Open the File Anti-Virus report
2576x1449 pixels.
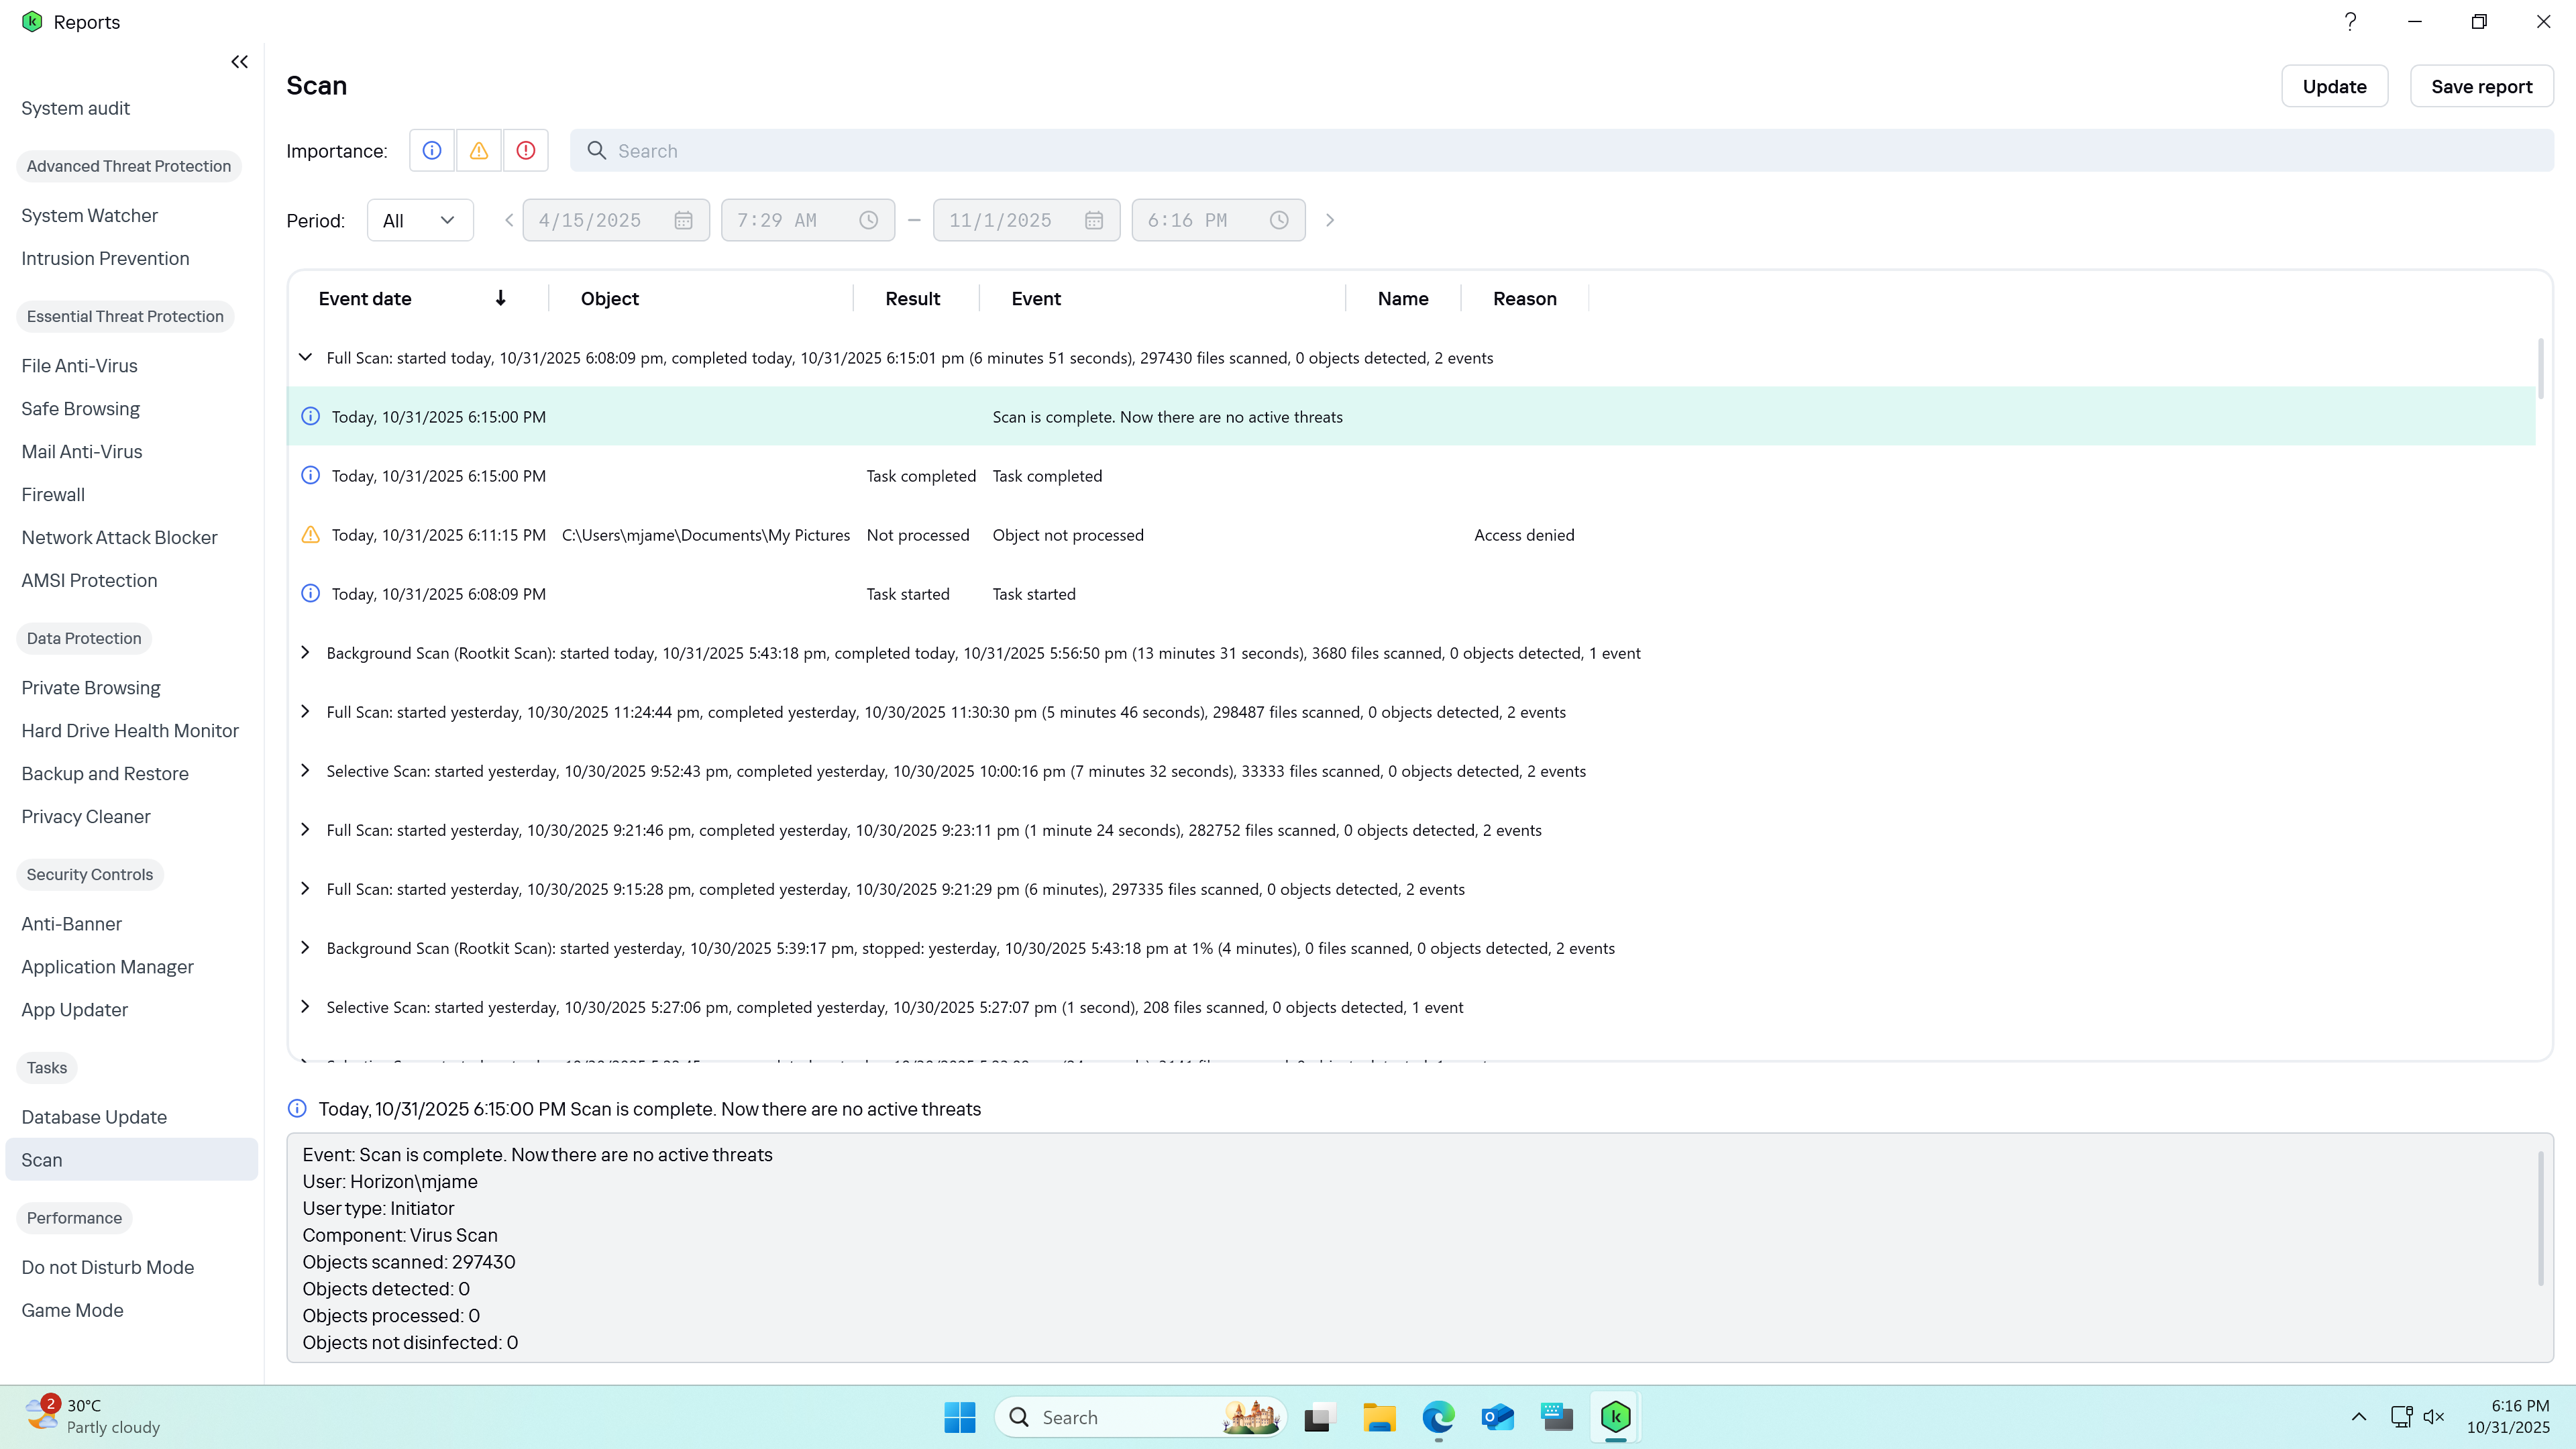pos(79,365)
